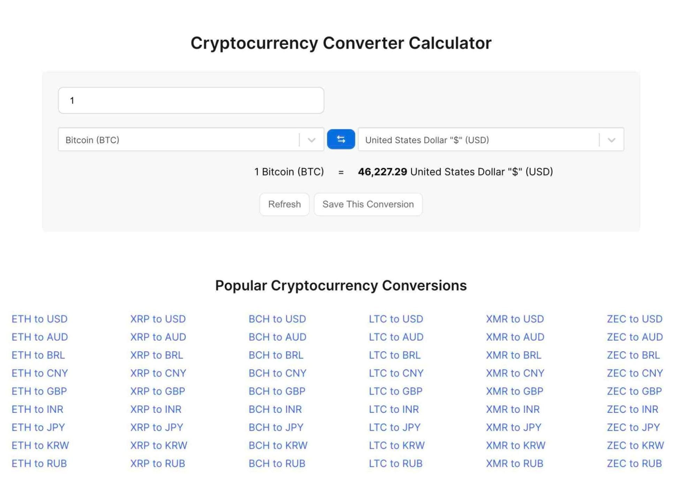Open the ETH to USD conversion
The image size is (697, 485).
[x=40, y=319]
